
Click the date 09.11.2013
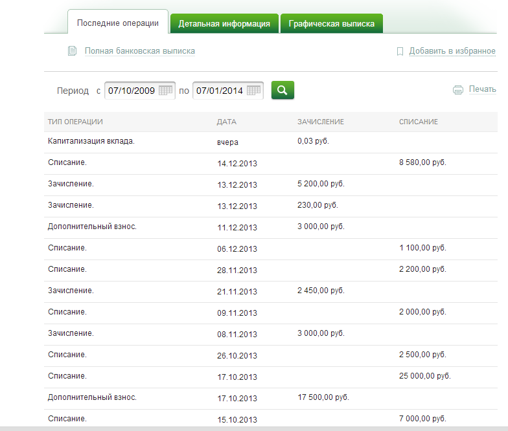pos(237,313)
